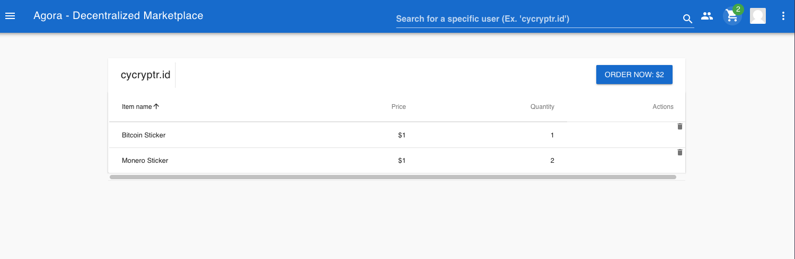Click the search magnifier icon
Image resolution: width=795 pixels, height=259 pixels.
pyautogui.click(x=687, y=19)
